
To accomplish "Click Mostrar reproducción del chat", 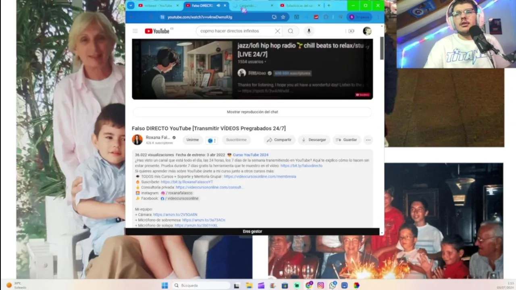I will (x=252, y=112).
